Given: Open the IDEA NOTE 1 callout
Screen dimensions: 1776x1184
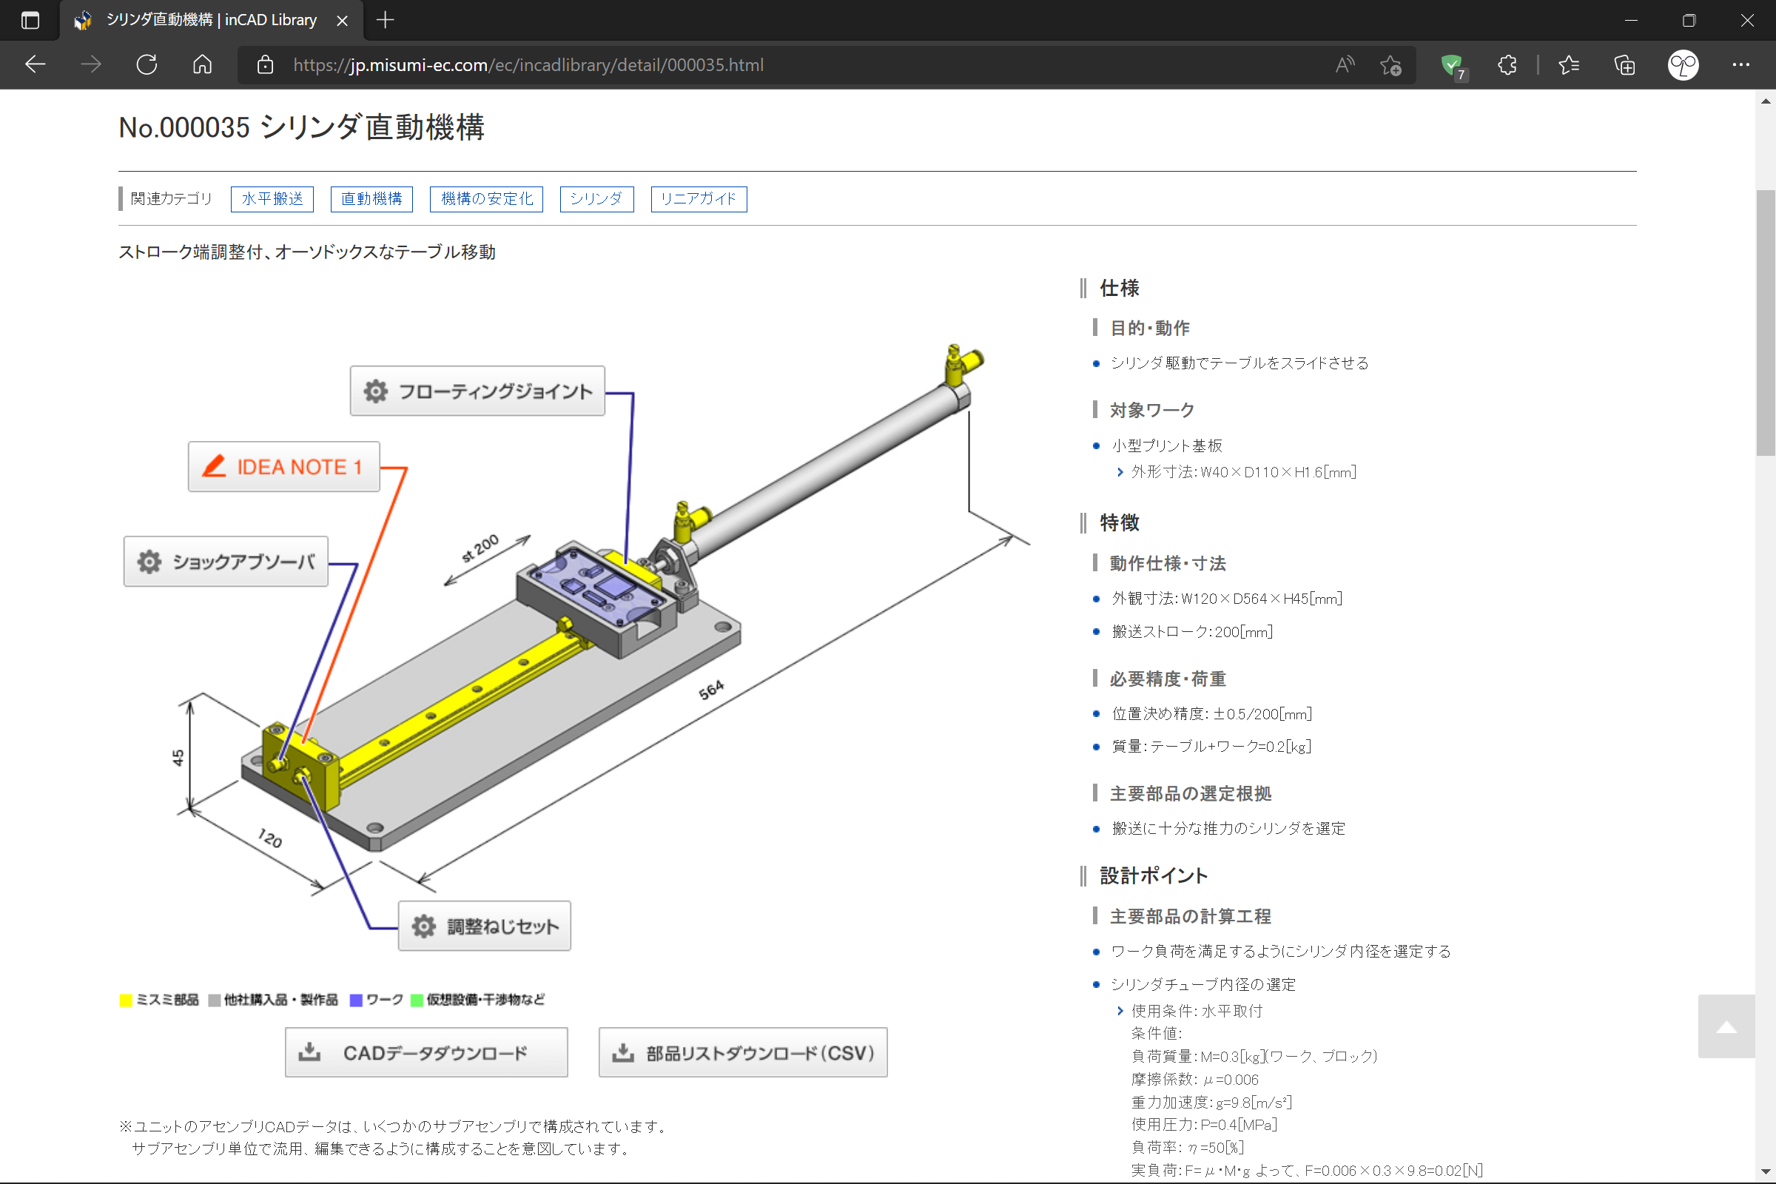Looking at the screenshot, I should 284,467.
